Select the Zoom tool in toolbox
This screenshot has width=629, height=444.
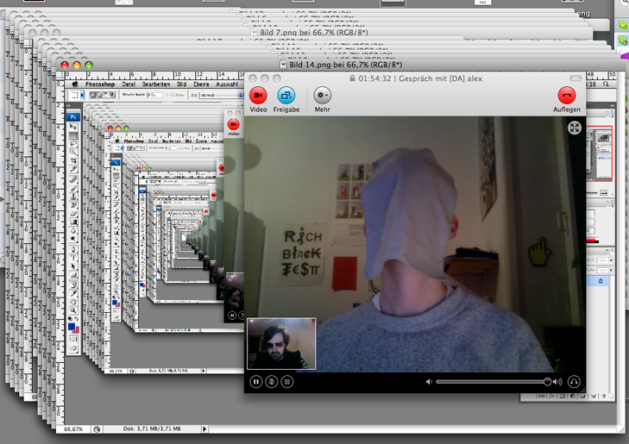73,310
